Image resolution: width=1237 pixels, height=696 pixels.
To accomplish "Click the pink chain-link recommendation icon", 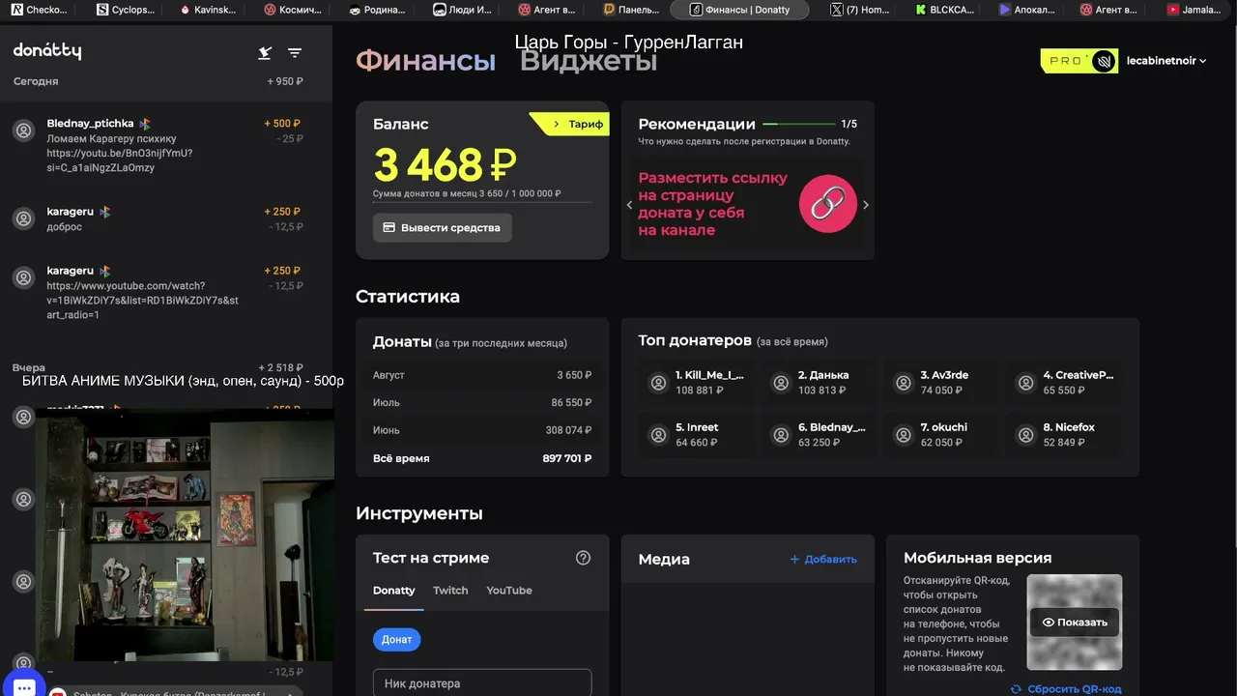I will (x=828, y=204).
